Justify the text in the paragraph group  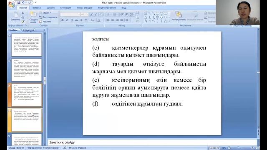point(122,20)
